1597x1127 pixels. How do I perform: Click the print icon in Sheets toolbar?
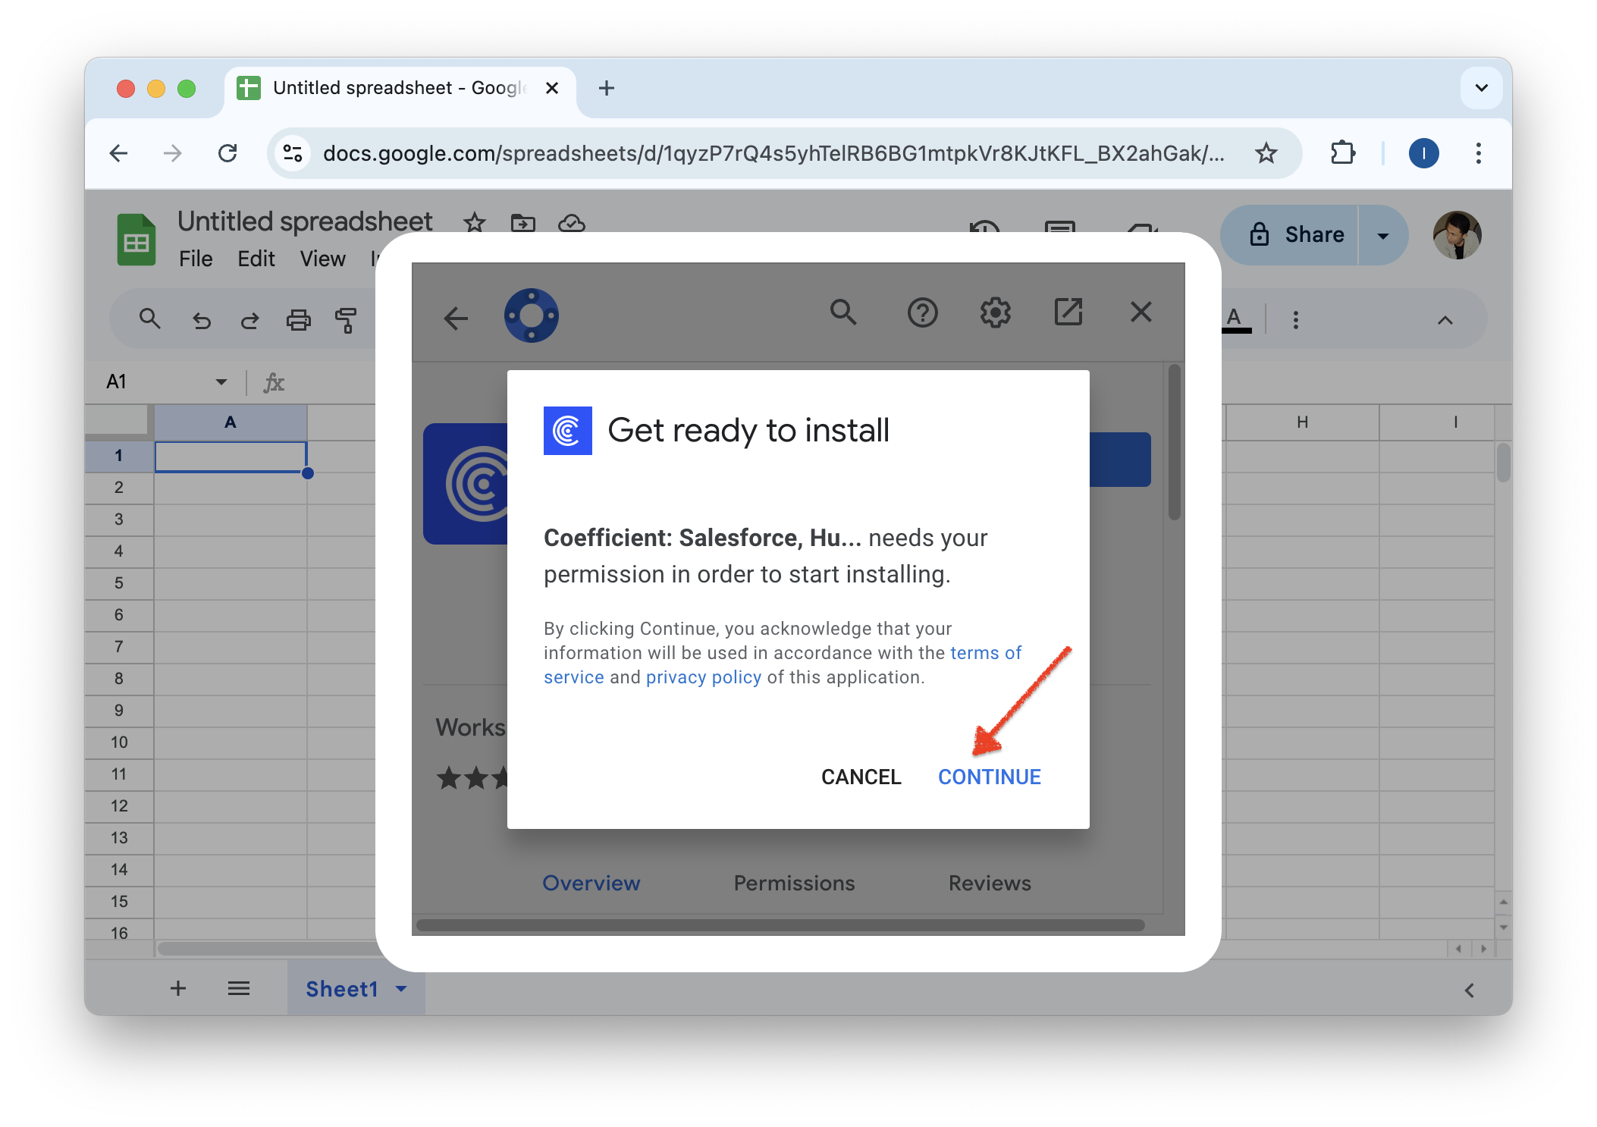(298, 320)
